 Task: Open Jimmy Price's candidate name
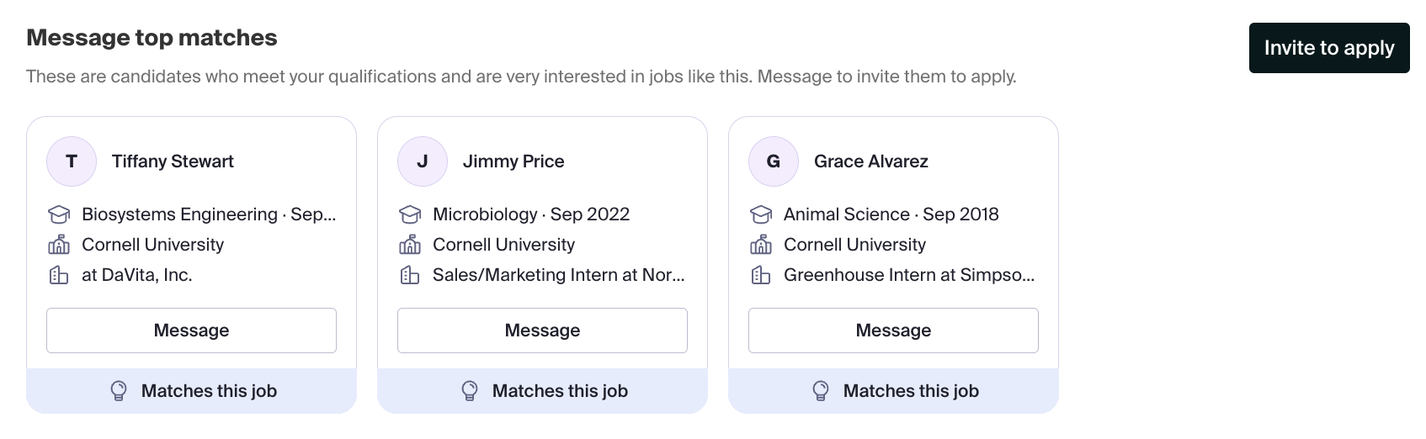point(513,161)
